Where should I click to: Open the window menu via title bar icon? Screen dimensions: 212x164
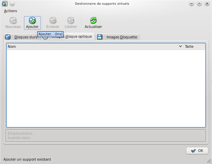5,4
